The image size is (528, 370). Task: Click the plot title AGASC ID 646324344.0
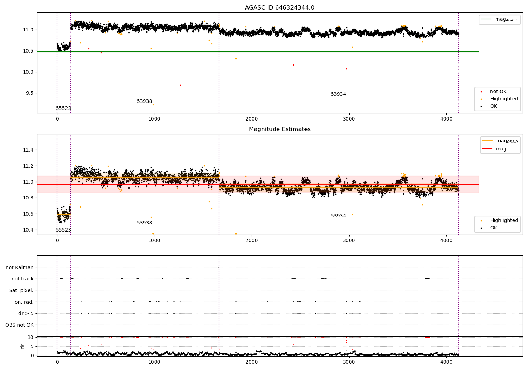click(x=279, y=8)
